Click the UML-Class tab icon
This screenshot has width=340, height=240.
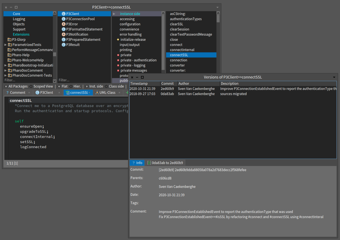click(x=97, y=93)
